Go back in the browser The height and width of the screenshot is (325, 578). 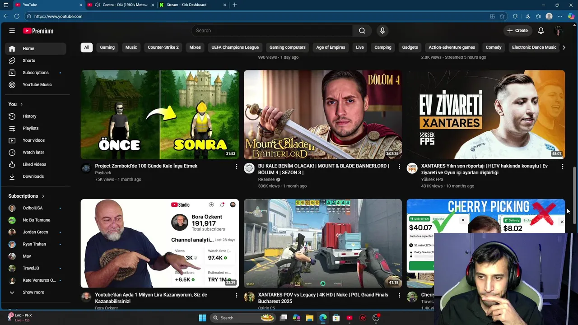(x=6, y=16)
